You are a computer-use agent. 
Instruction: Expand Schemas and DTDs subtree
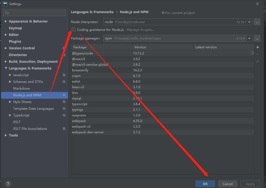coord(10,82)
